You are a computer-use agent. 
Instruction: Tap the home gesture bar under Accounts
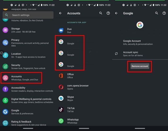[84, 128]
